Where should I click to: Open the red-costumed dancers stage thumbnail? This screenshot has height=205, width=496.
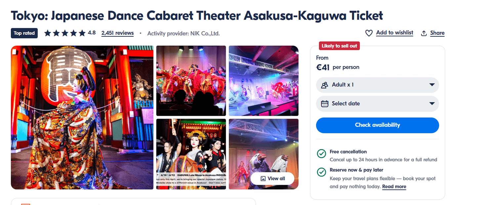[191, 81]
